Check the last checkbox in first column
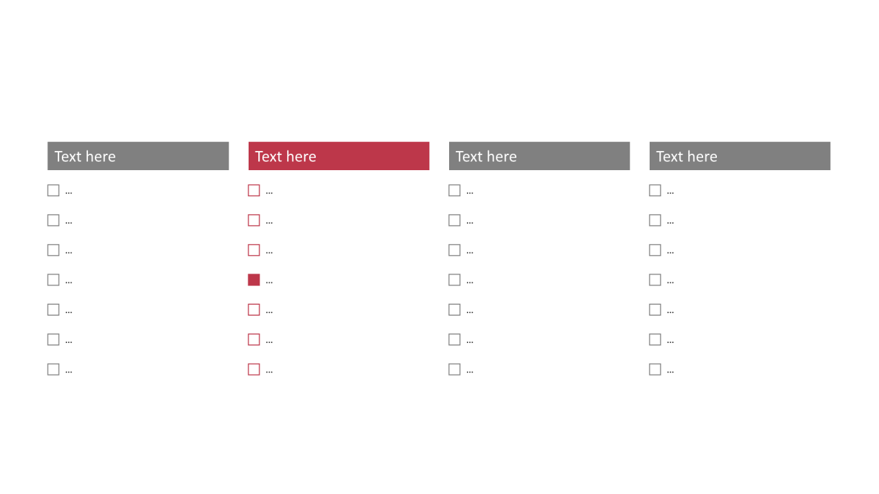This screenshot has width=879, height=494. pos(54,369)
